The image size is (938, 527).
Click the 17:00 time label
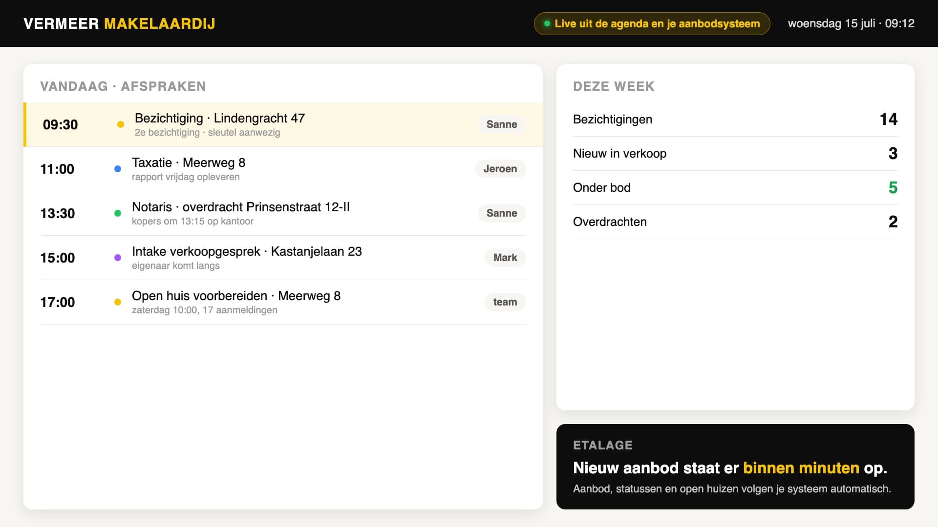(58, 302)
